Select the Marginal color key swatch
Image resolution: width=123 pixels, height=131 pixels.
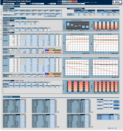pyautogui.click(x=69, y=1)
